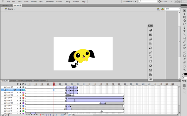Open the Swatches panel icon

[x=150, y=35]
